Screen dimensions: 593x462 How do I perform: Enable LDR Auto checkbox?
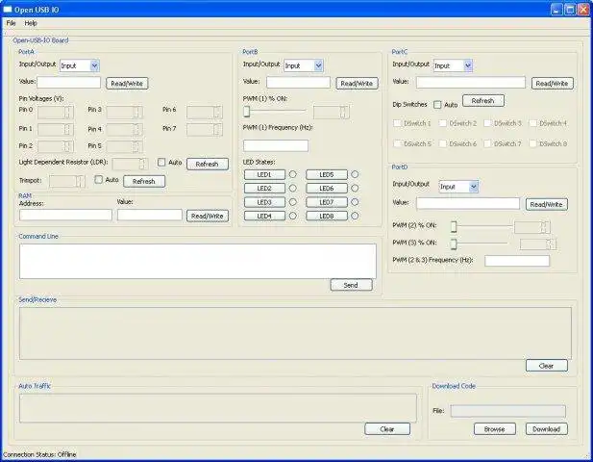click(x=161, y=162)
